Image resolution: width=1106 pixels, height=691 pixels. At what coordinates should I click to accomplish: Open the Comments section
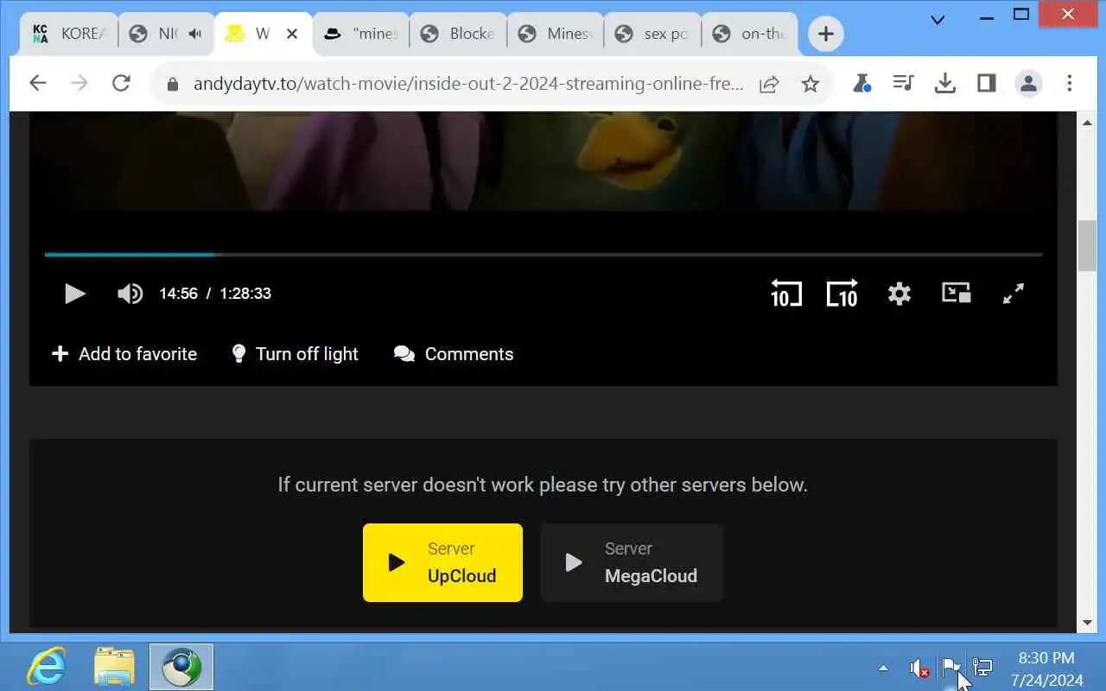454,354
